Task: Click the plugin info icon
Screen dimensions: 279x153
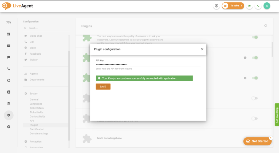Action: (245, 58)
